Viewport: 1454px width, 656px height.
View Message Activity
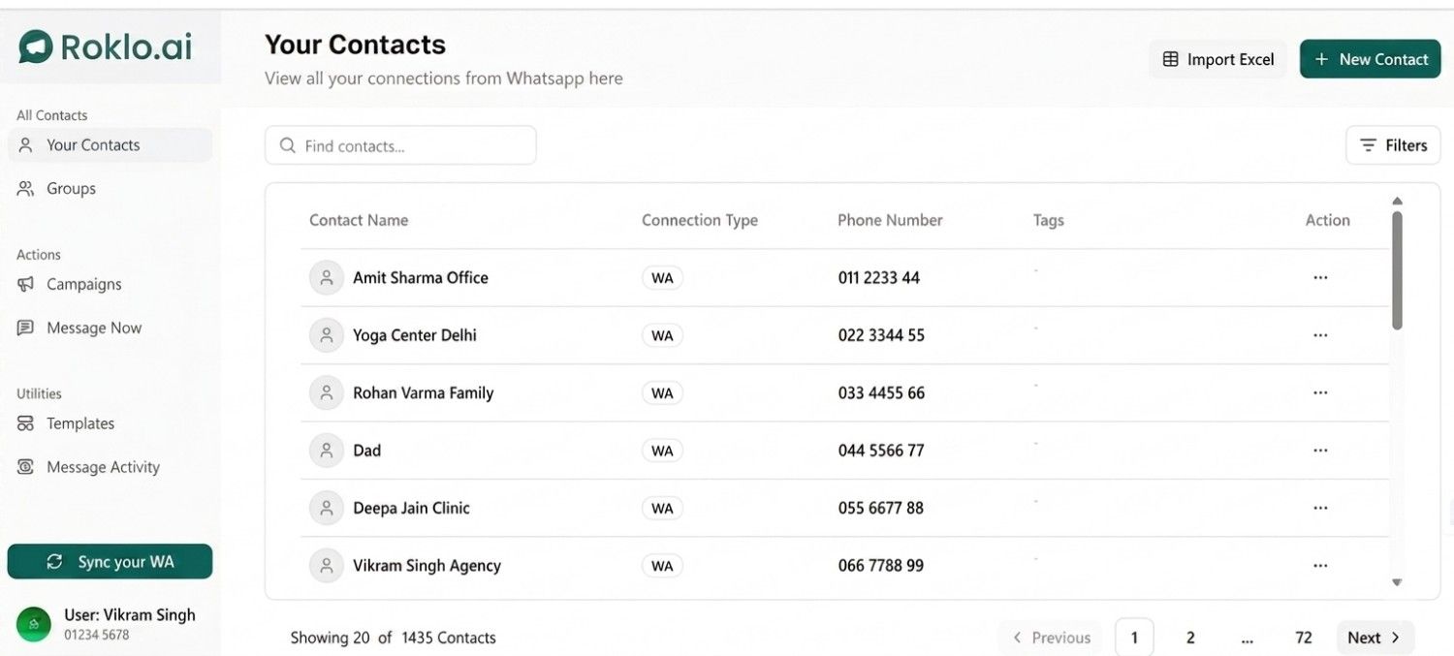pos(88,467)
